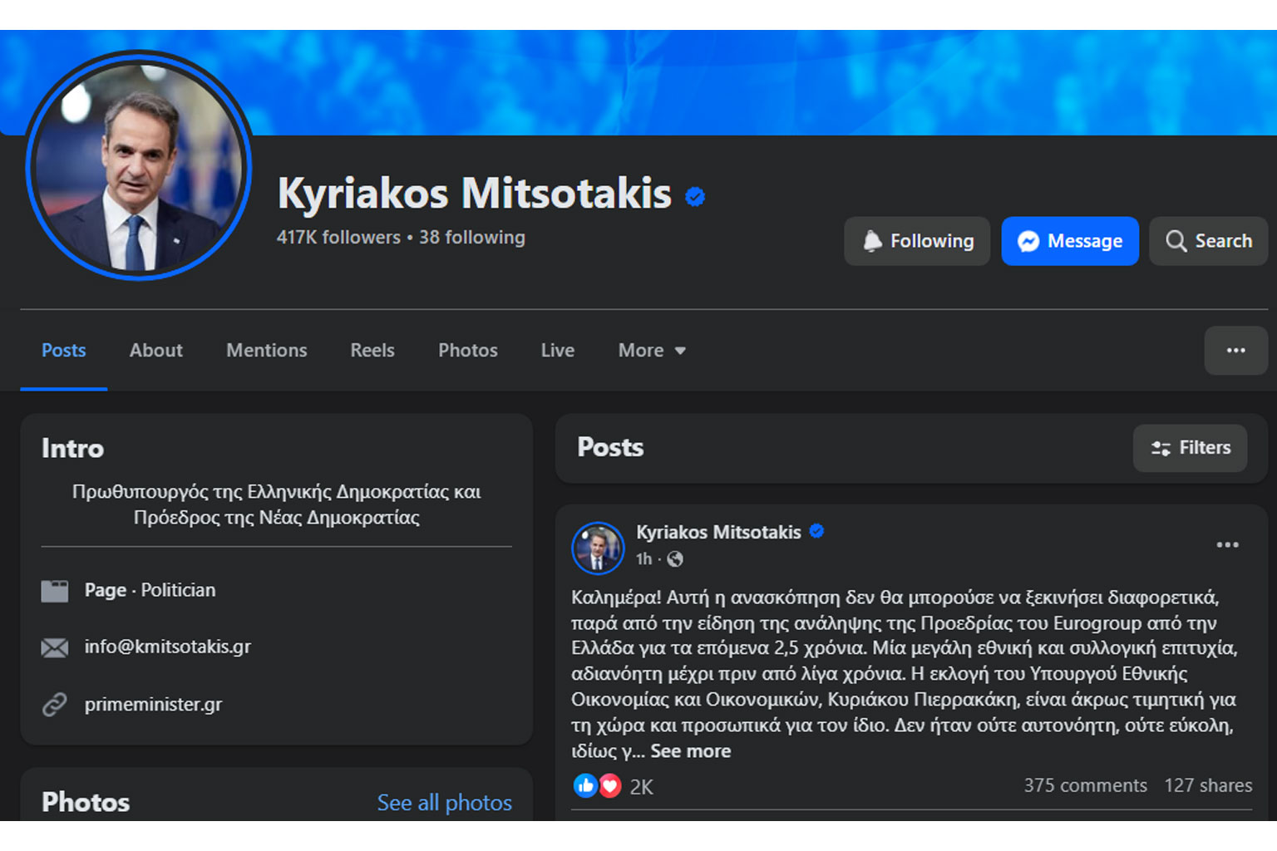Expand the More dropdown in the tab bar
Image resolution: width=1277 pixels, height=851 pixels.
[x=653, y=351]
